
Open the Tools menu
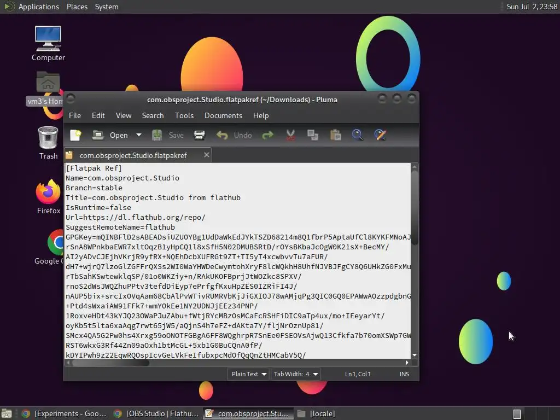[x=184, y=116]
